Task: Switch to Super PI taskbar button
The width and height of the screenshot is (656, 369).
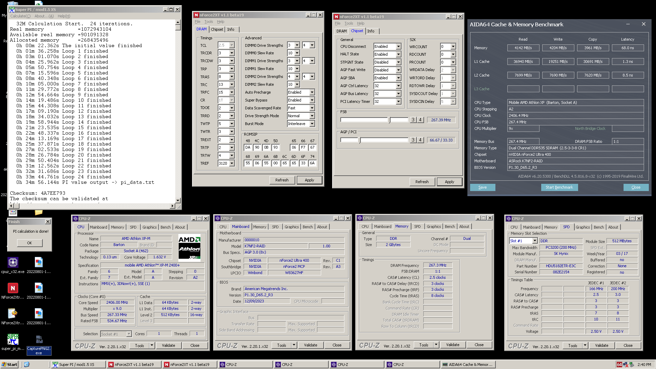Action: click(x=78, y=365)
